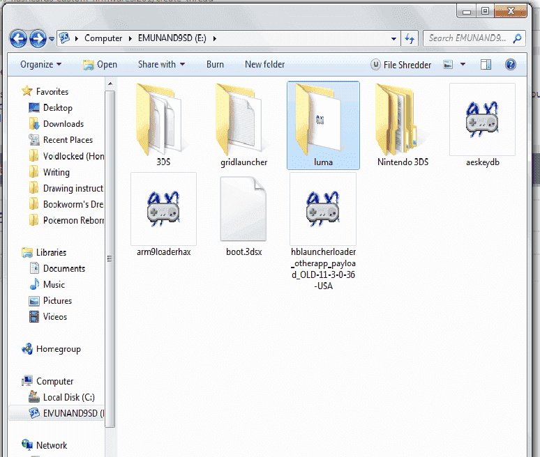
Task: Open the Organize menu
Action: [41, 64]
